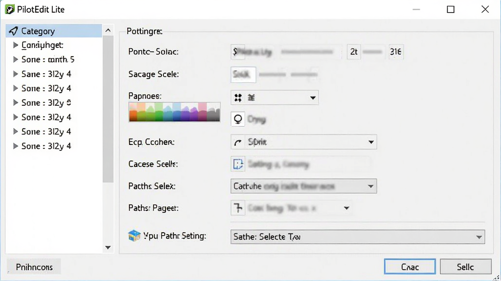Click the Sellc button
The height and width of the screenshot is (281, 501).
click(466, 267)
